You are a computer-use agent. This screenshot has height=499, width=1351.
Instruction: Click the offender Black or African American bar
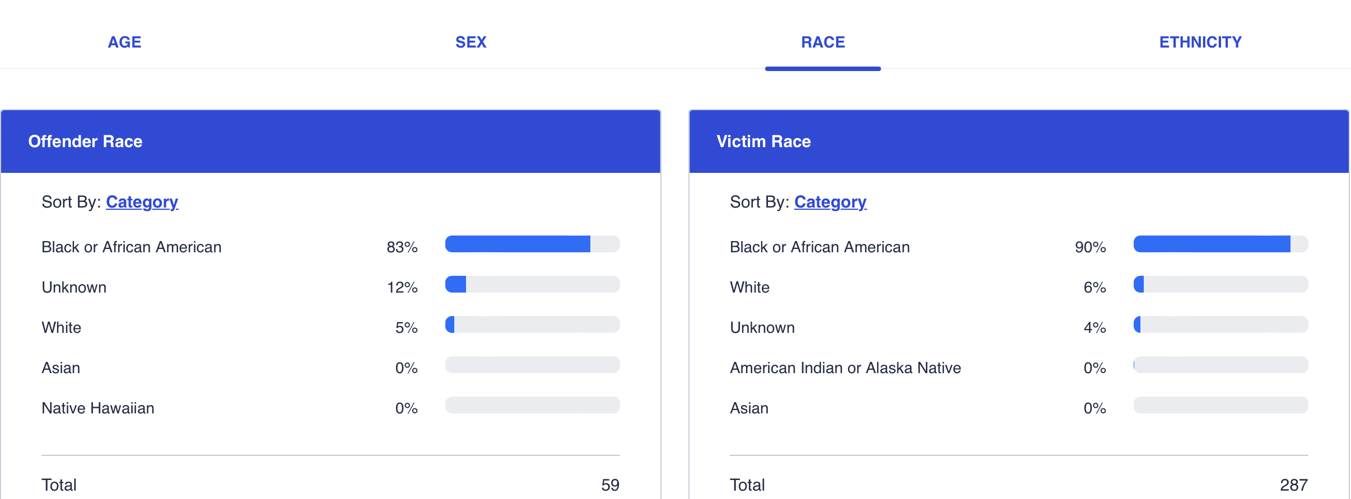(532, 244)
